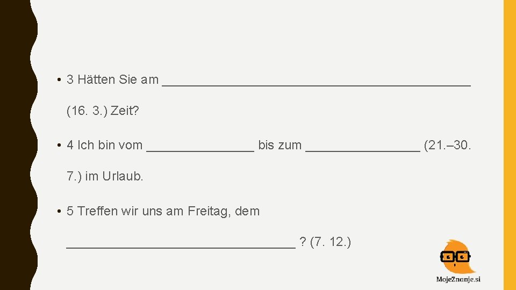The width and height of the screenshot is (516, 290).
Task: Select the bullet point before sentence 3
Action: 59,79
